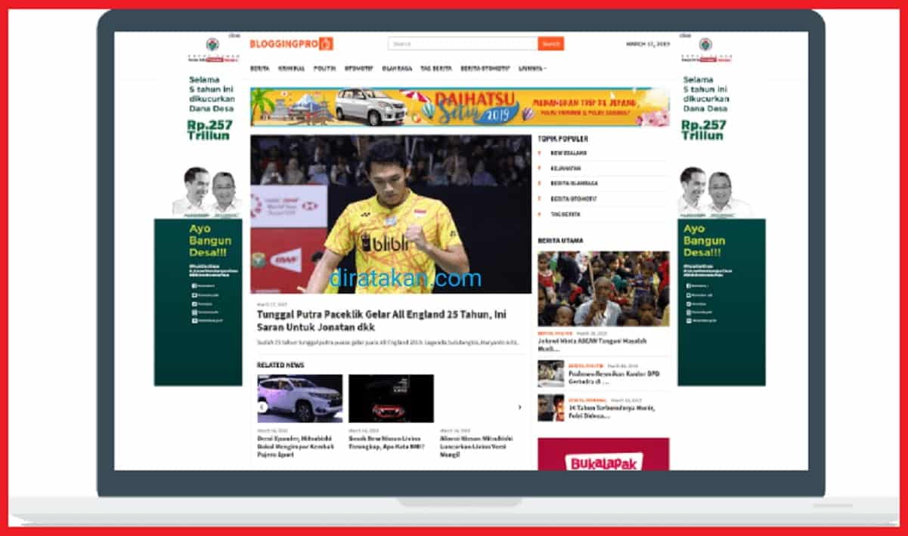Click the orange Search button
The height and width of the screenshot is (536, 908).
point(551,44)
